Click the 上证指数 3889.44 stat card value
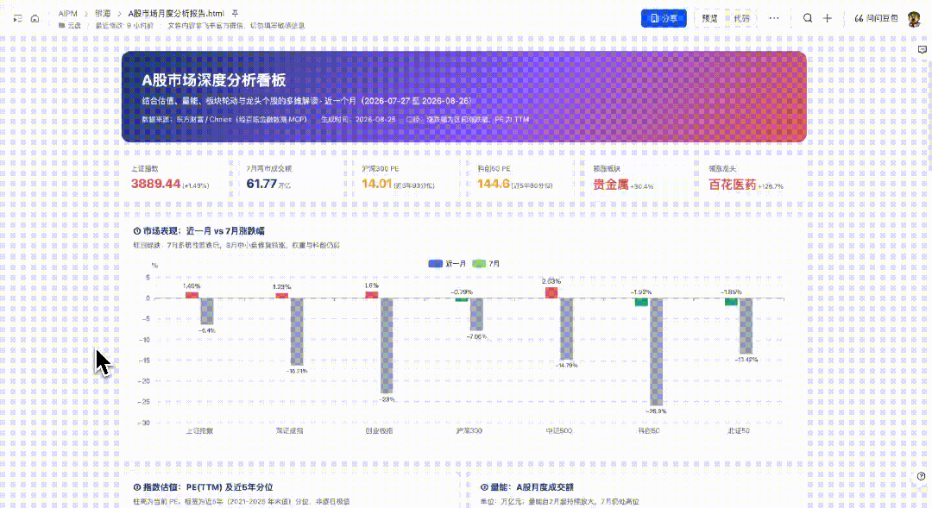Image resolution: width=932 pixels, height=508 pixels. (155, 184)
